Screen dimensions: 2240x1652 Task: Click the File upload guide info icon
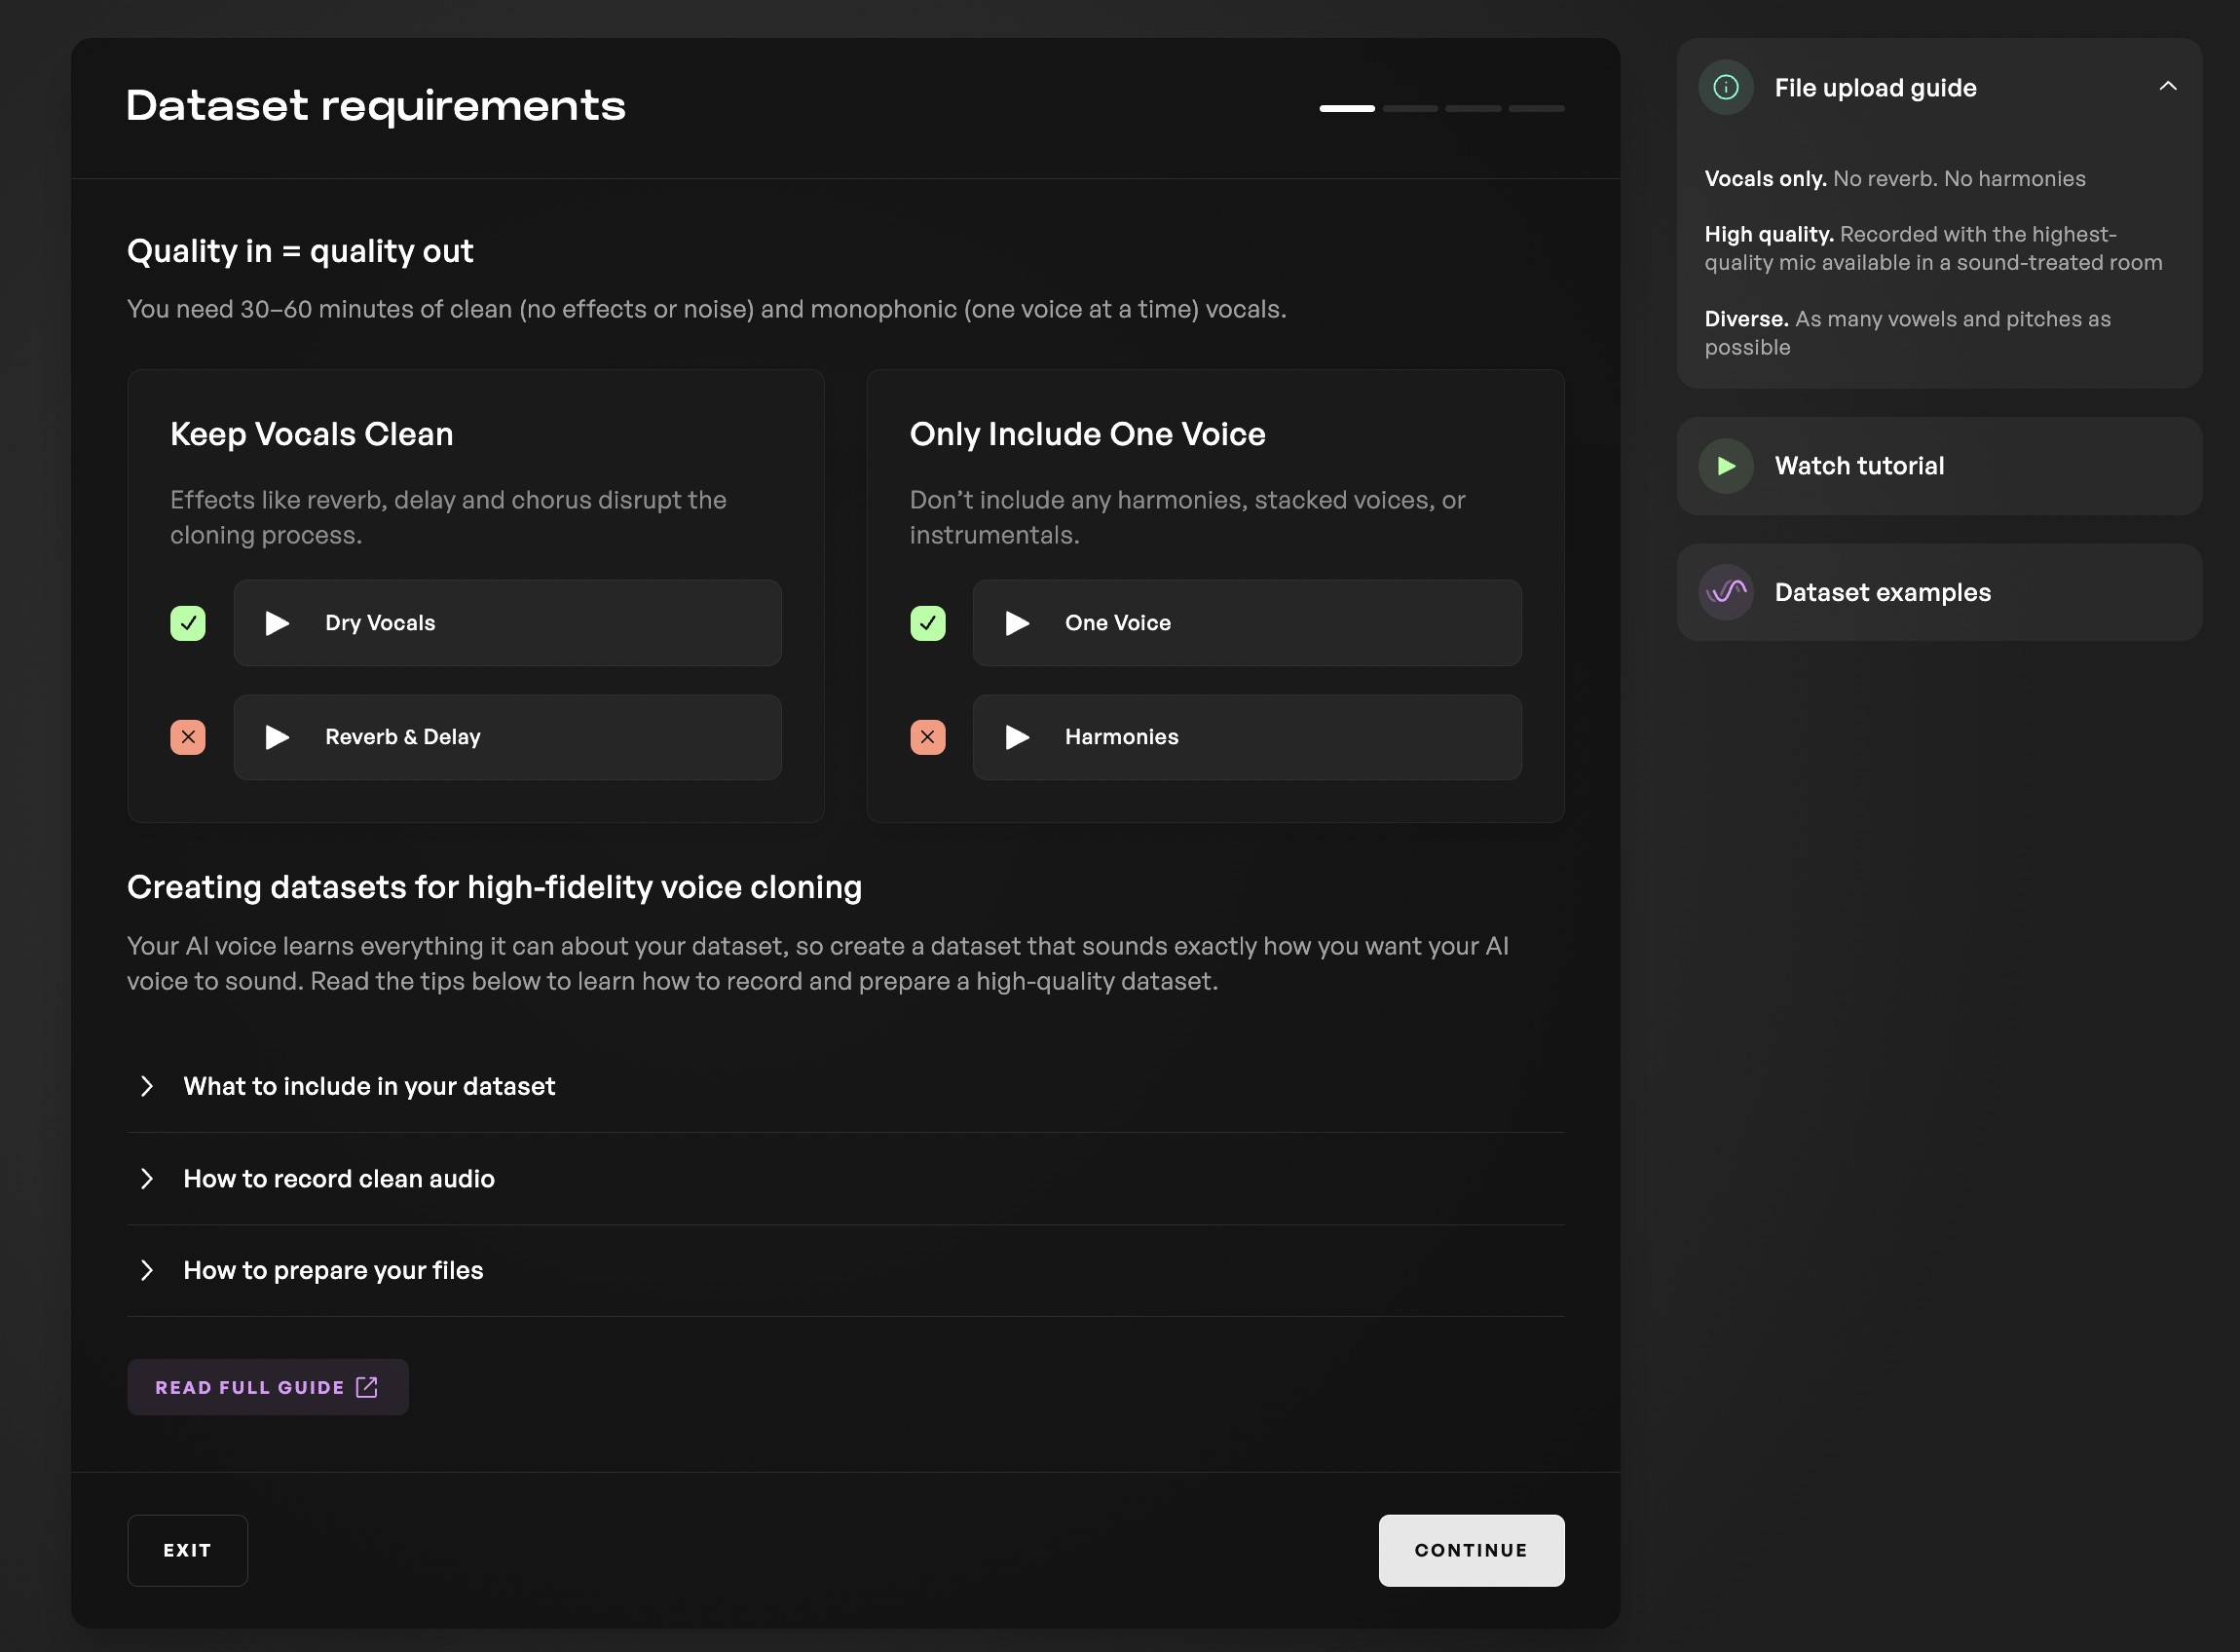coord(1725,88)
